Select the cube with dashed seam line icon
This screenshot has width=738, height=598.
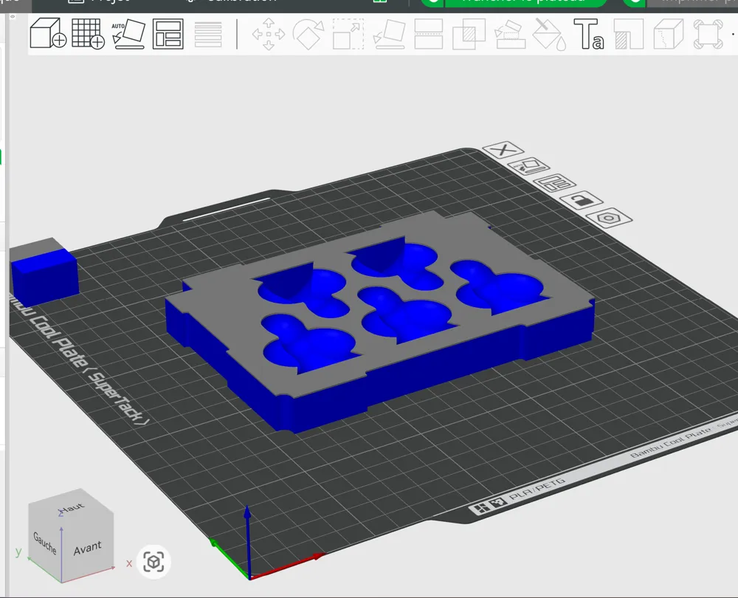[669, 34]
